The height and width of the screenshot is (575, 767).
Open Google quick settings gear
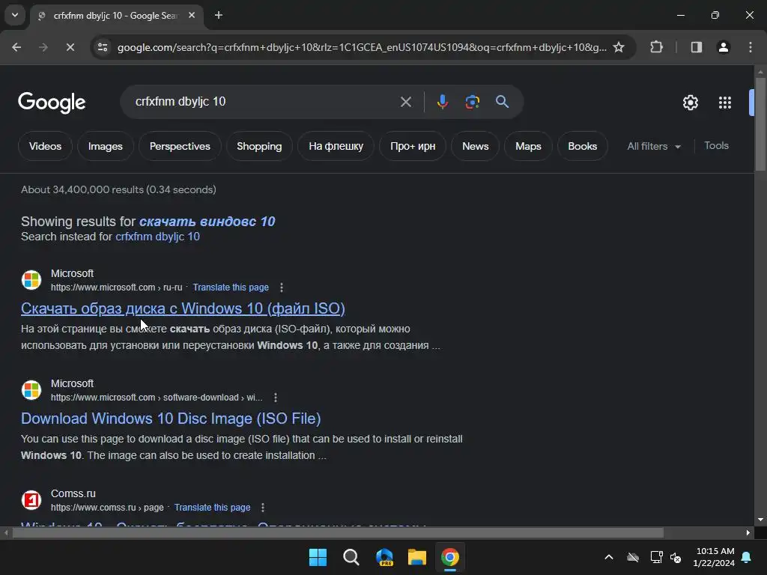(690, 103)
